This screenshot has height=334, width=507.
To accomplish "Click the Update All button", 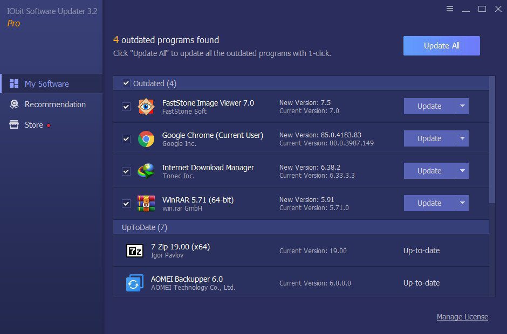I will tap(441, 46).
